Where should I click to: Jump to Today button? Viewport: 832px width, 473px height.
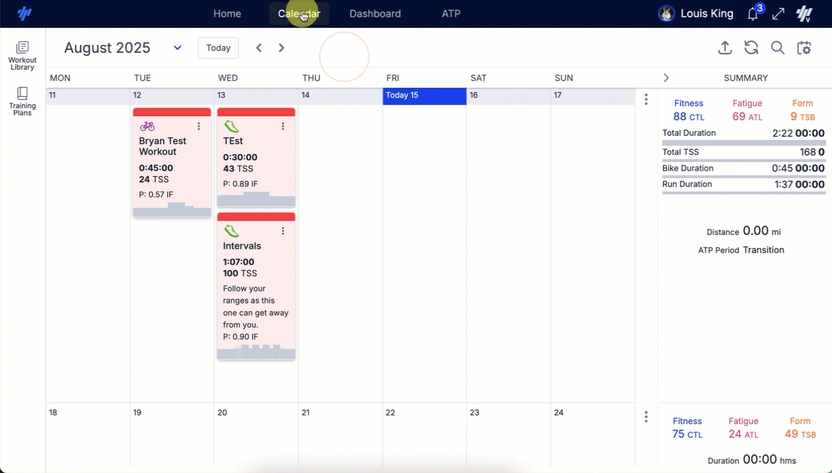(x=218, y=48)
